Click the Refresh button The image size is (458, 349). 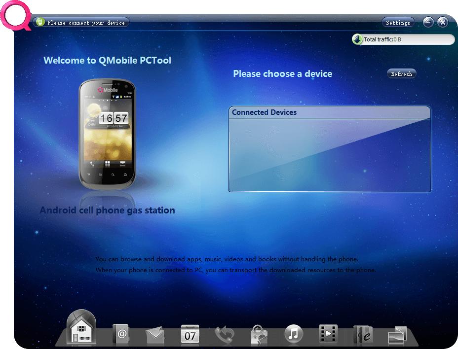[402, 74]
